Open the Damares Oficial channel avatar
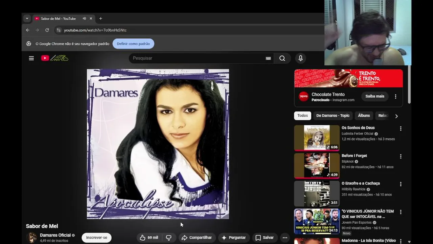Viewport: 433px width, 244px height. coord(32,238)
